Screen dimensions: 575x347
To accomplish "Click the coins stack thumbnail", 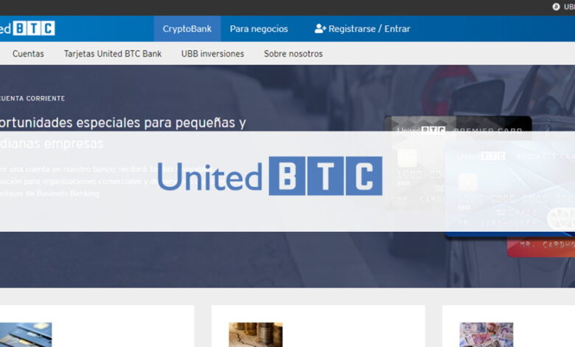I will [x=256, y=334].
